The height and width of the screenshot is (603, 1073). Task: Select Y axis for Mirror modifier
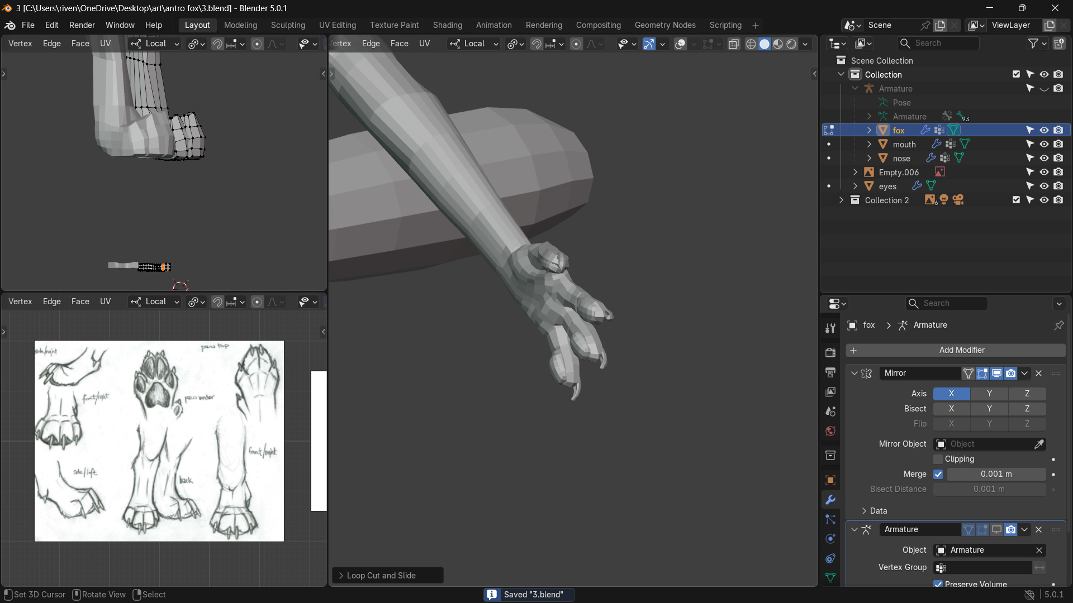pos(989,394)
